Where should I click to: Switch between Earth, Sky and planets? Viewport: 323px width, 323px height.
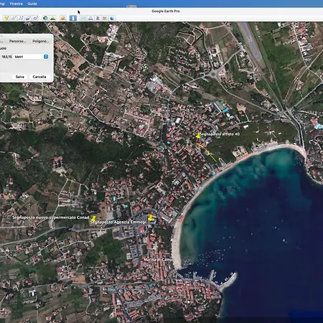[x=63, y=18]
